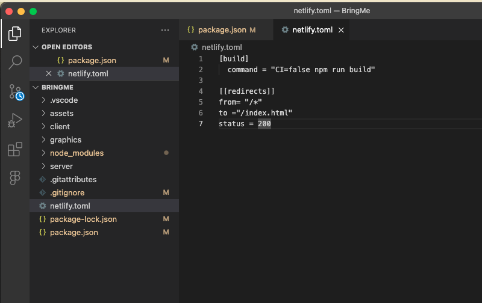Open the .gitignore file
This screenshot has height=303, width=482.
67,192
